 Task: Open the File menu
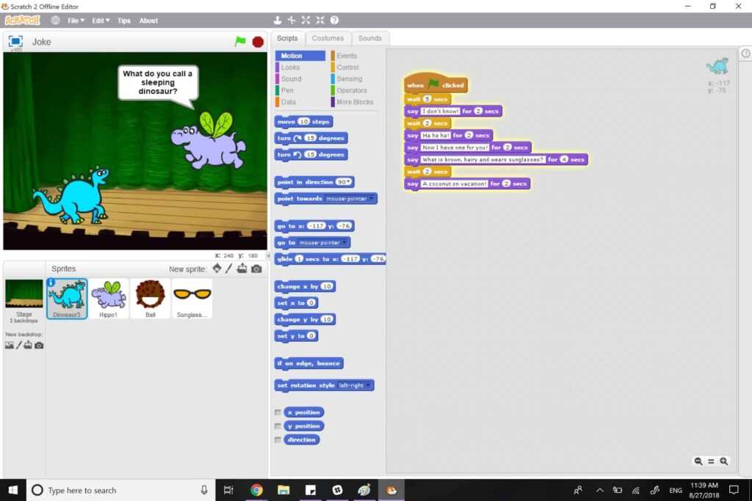tap(76, 21)
